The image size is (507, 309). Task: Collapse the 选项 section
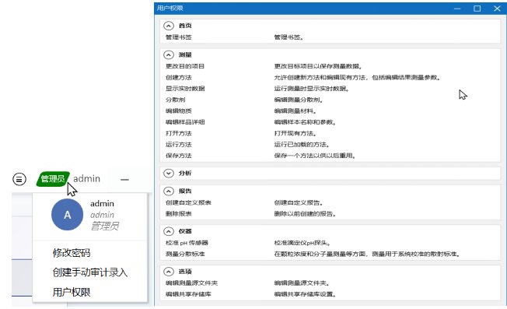tap(169, 272)
